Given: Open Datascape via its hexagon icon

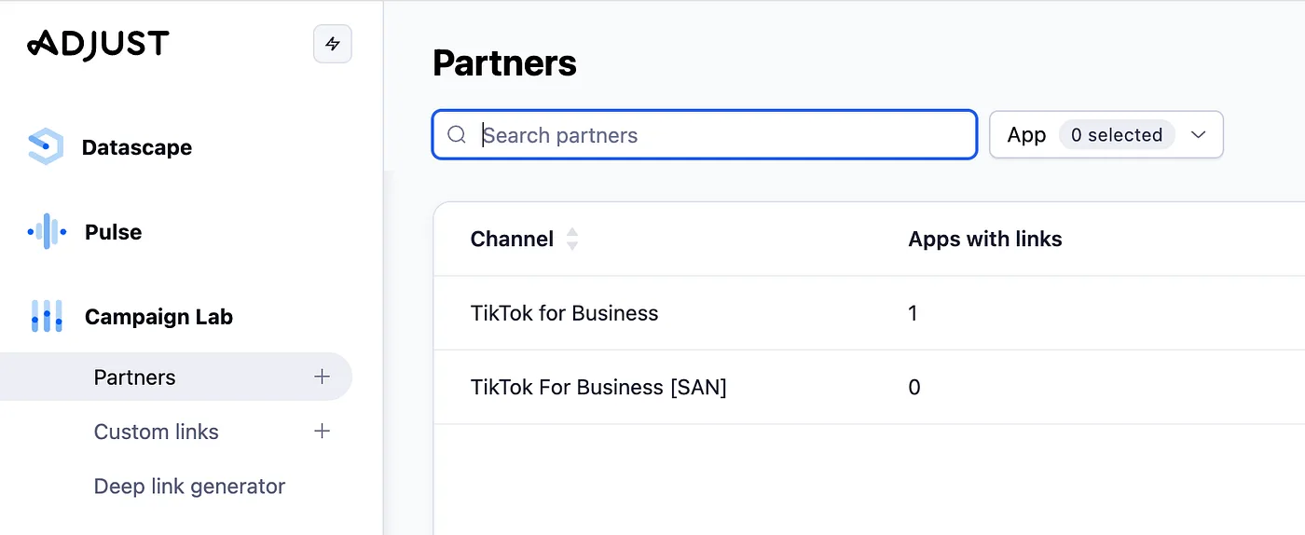Looking at the screenshot, I should coord(45,147).
